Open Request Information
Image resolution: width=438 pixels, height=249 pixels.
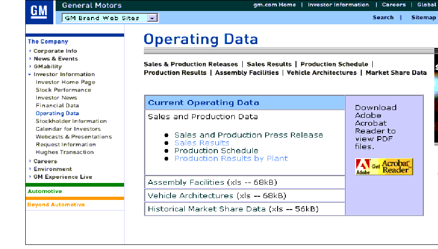(66, 145)
